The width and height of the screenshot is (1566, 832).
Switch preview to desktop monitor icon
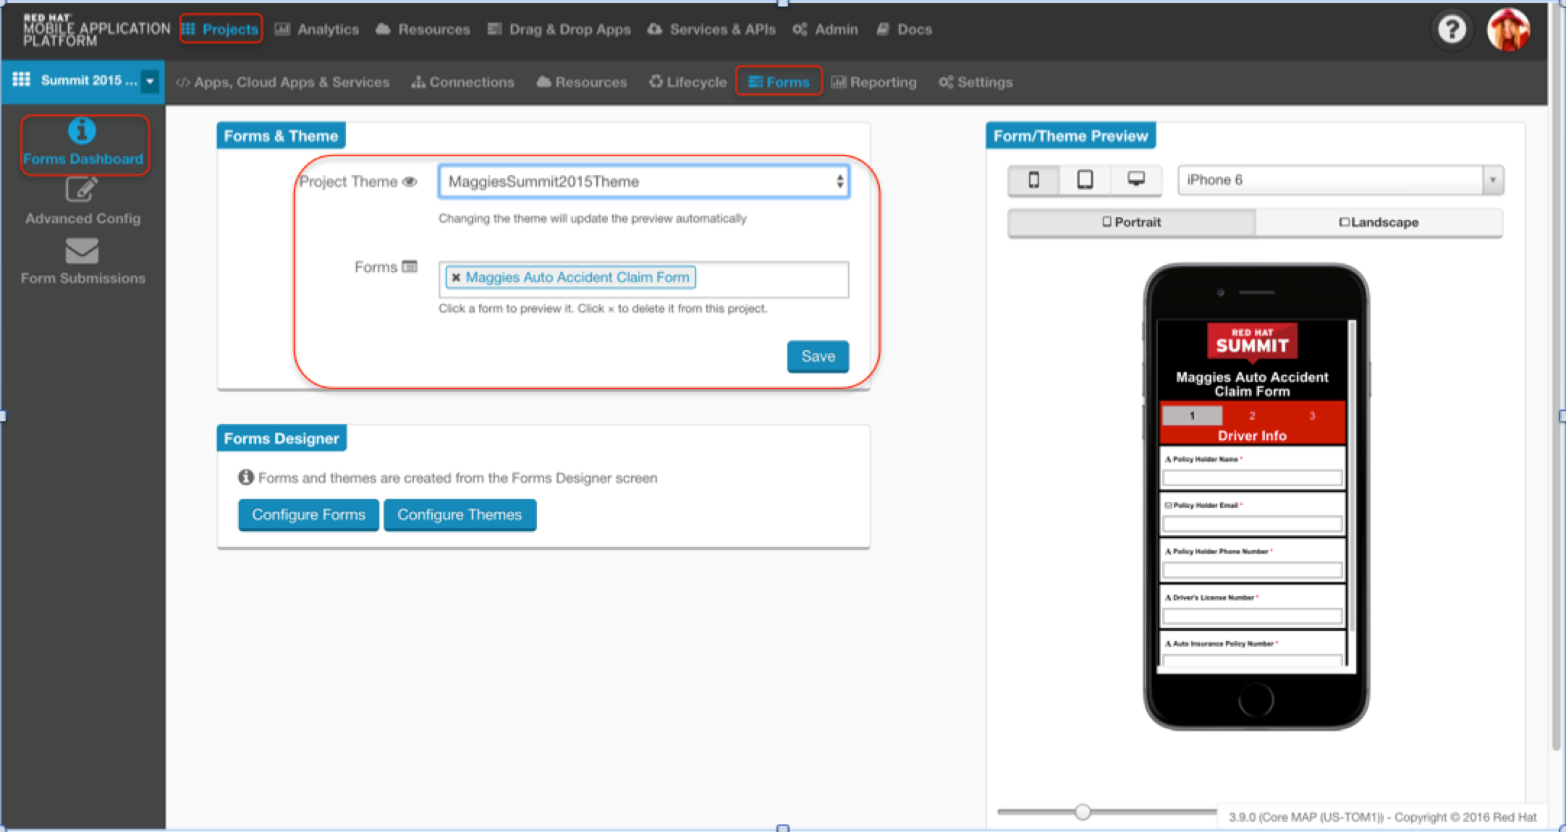coord(1136,179)
